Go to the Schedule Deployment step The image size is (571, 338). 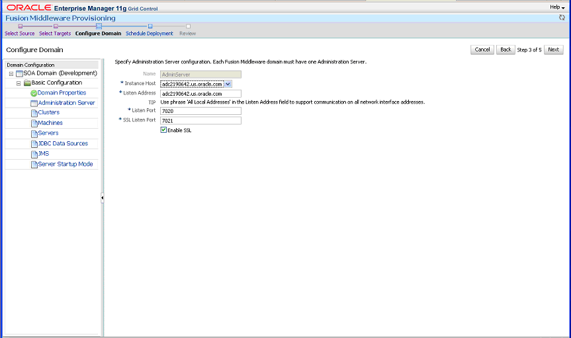tap(150, 34)
